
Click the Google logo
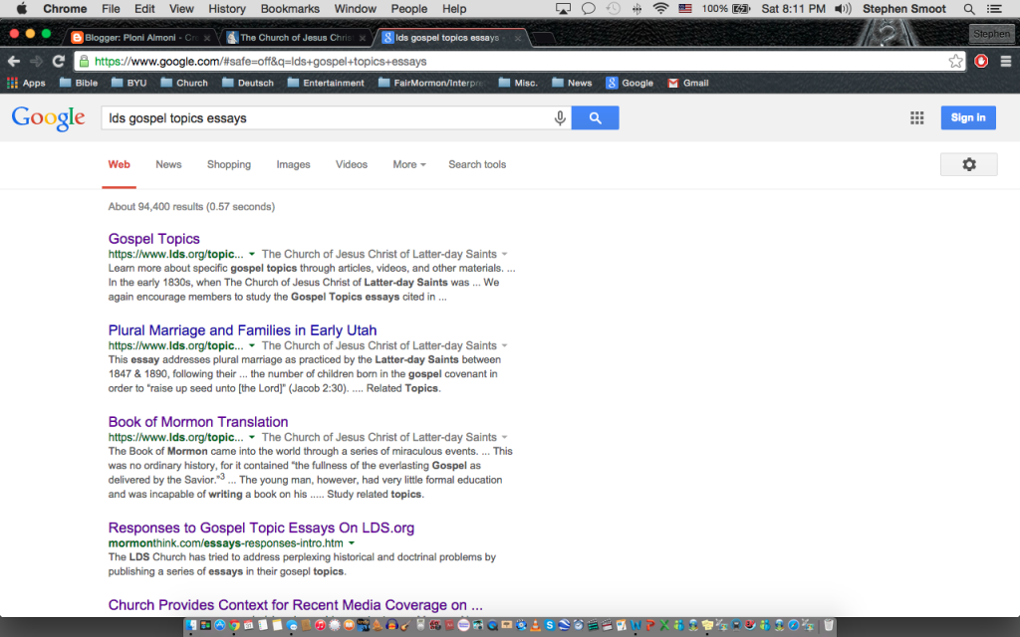(48, 118)
